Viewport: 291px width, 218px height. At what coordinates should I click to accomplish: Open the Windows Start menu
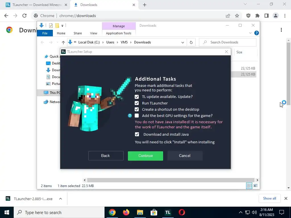click(7, 212)
